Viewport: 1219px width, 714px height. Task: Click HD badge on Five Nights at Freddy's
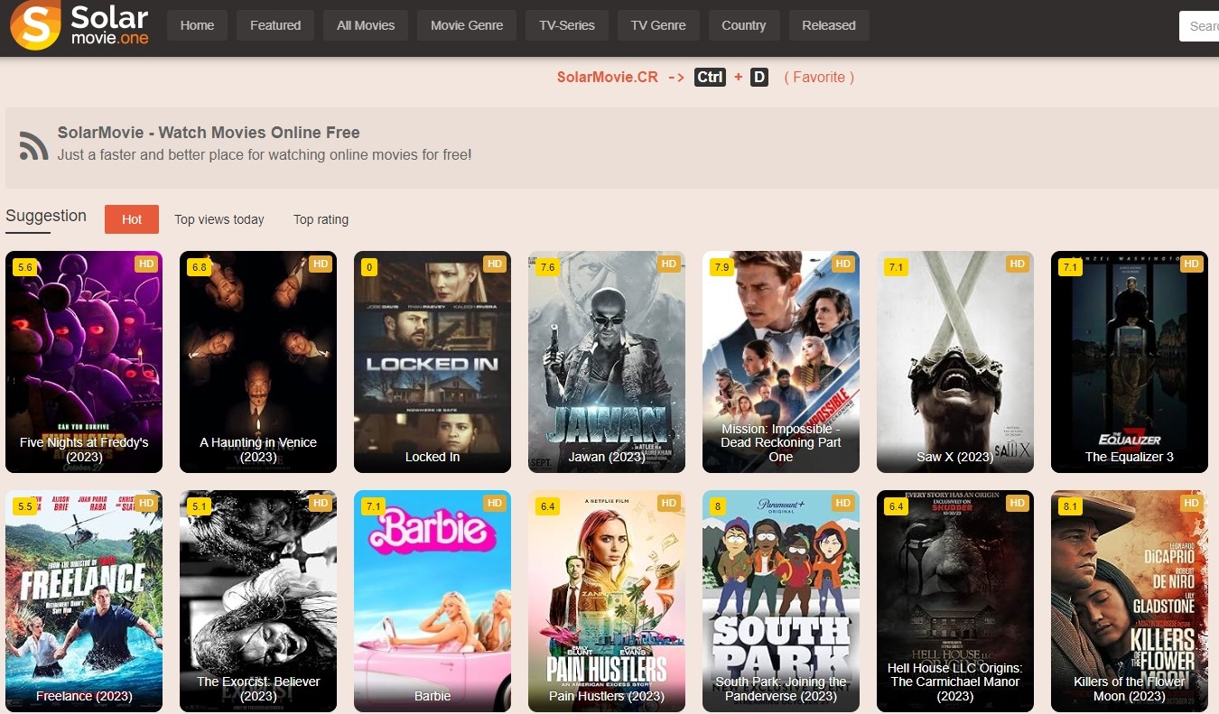[145, 264]
